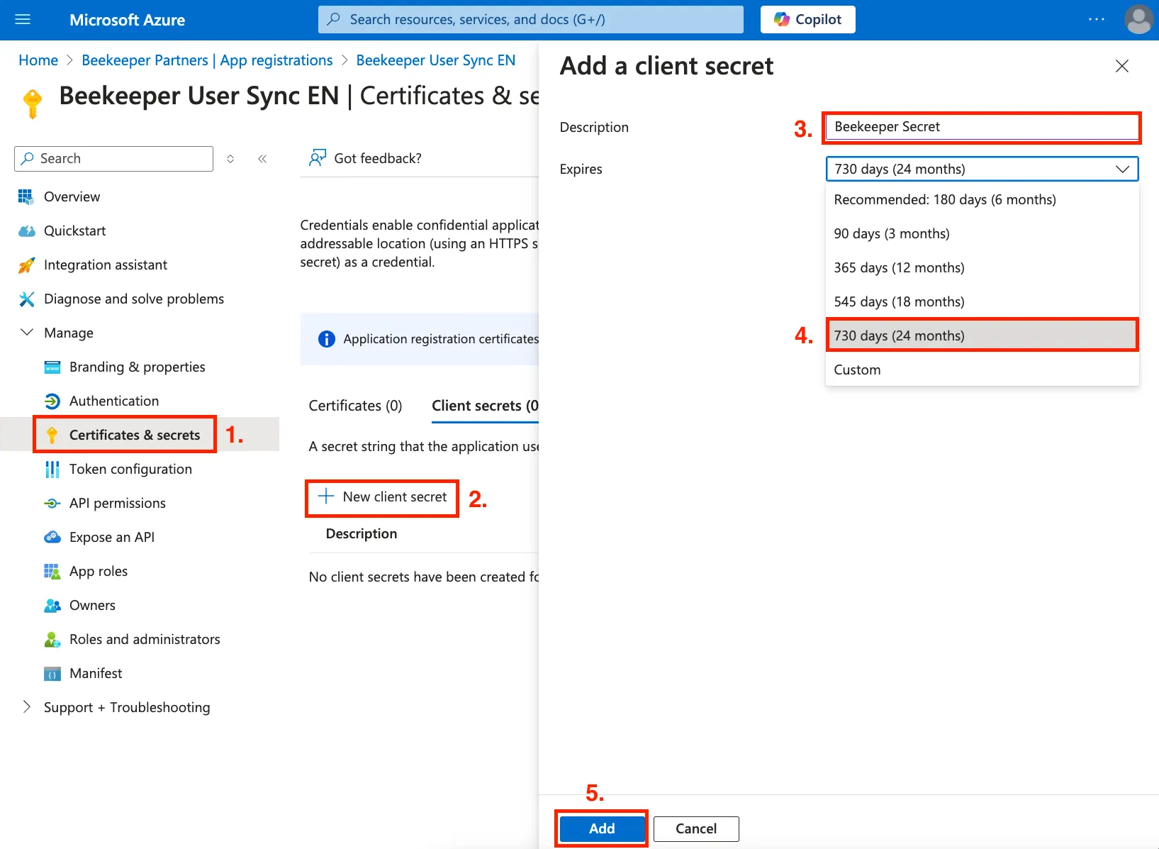Image resolution: width=1159 pixels, height=849 pixels.
Task: Click the Branding & properties icon
Action: (x=52, y=367)
